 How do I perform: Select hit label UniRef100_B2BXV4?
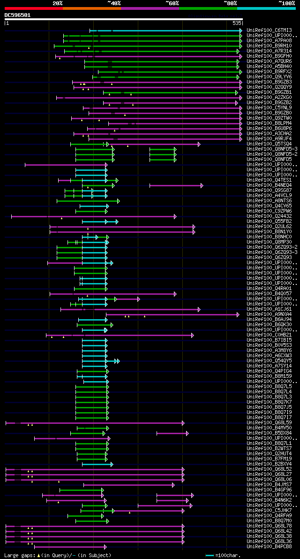269,464
